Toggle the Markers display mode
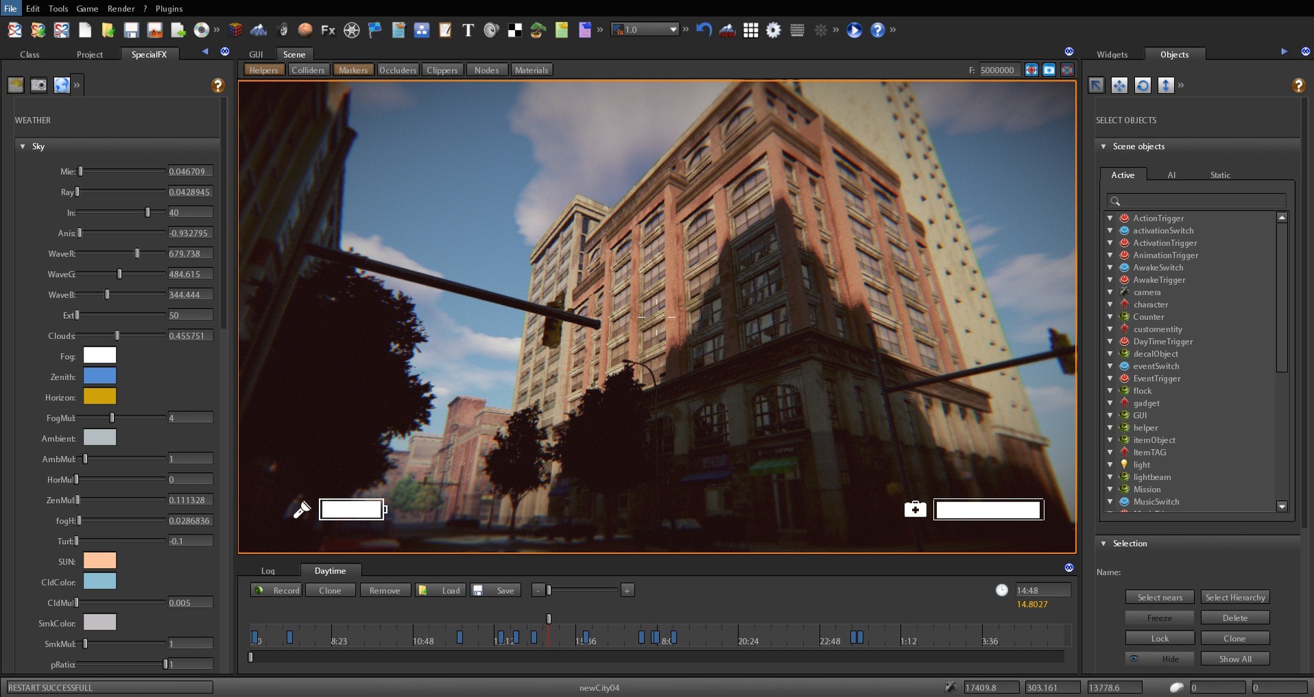This screenshot has height=697, width=1314. coord(353,69)
